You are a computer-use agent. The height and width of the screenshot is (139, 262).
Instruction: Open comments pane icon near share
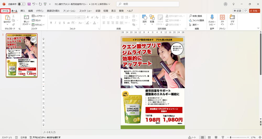246,11
